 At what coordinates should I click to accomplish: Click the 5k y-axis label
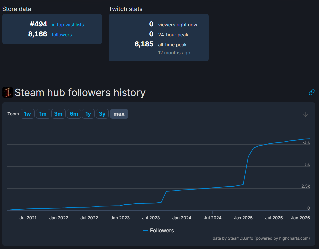[x=307, y=165]
